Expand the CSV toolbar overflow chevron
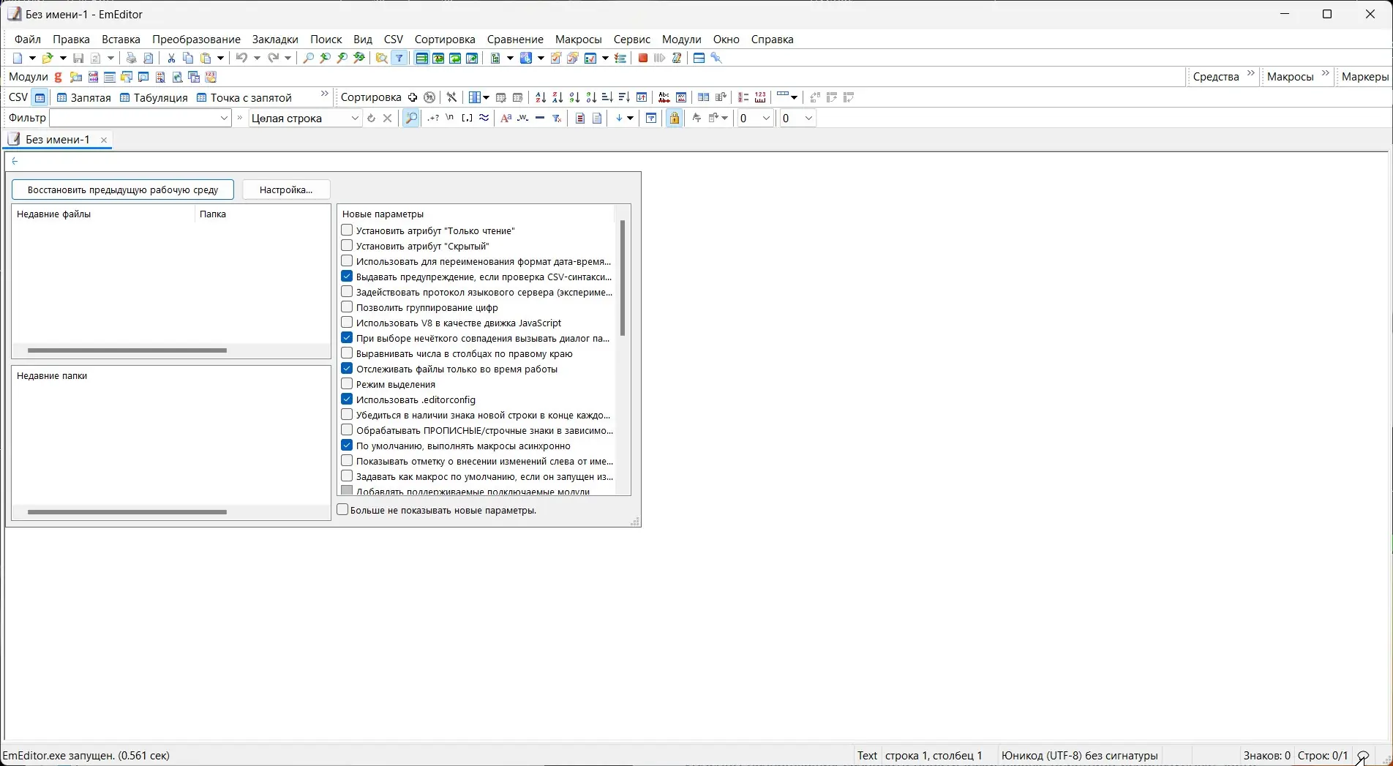This screenshot has width=1393, height=766. (324, 94)
